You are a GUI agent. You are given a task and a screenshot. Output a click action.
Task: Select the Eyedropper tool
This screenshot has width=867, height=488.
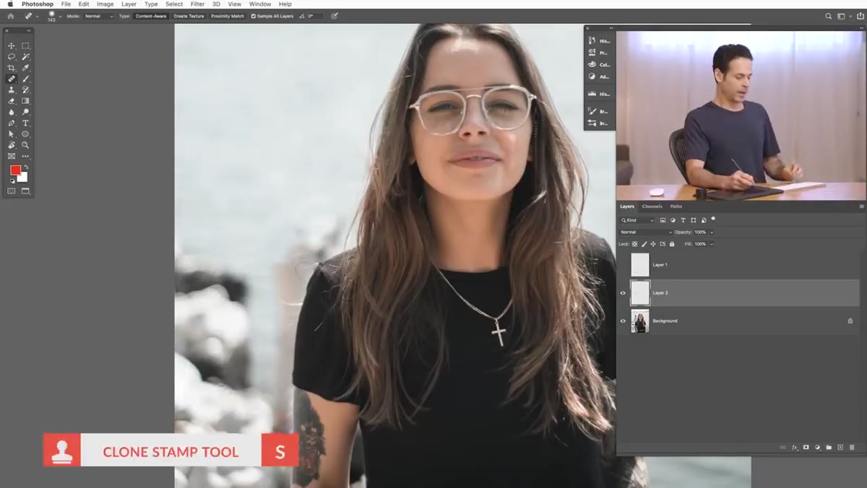pos(25,68)
